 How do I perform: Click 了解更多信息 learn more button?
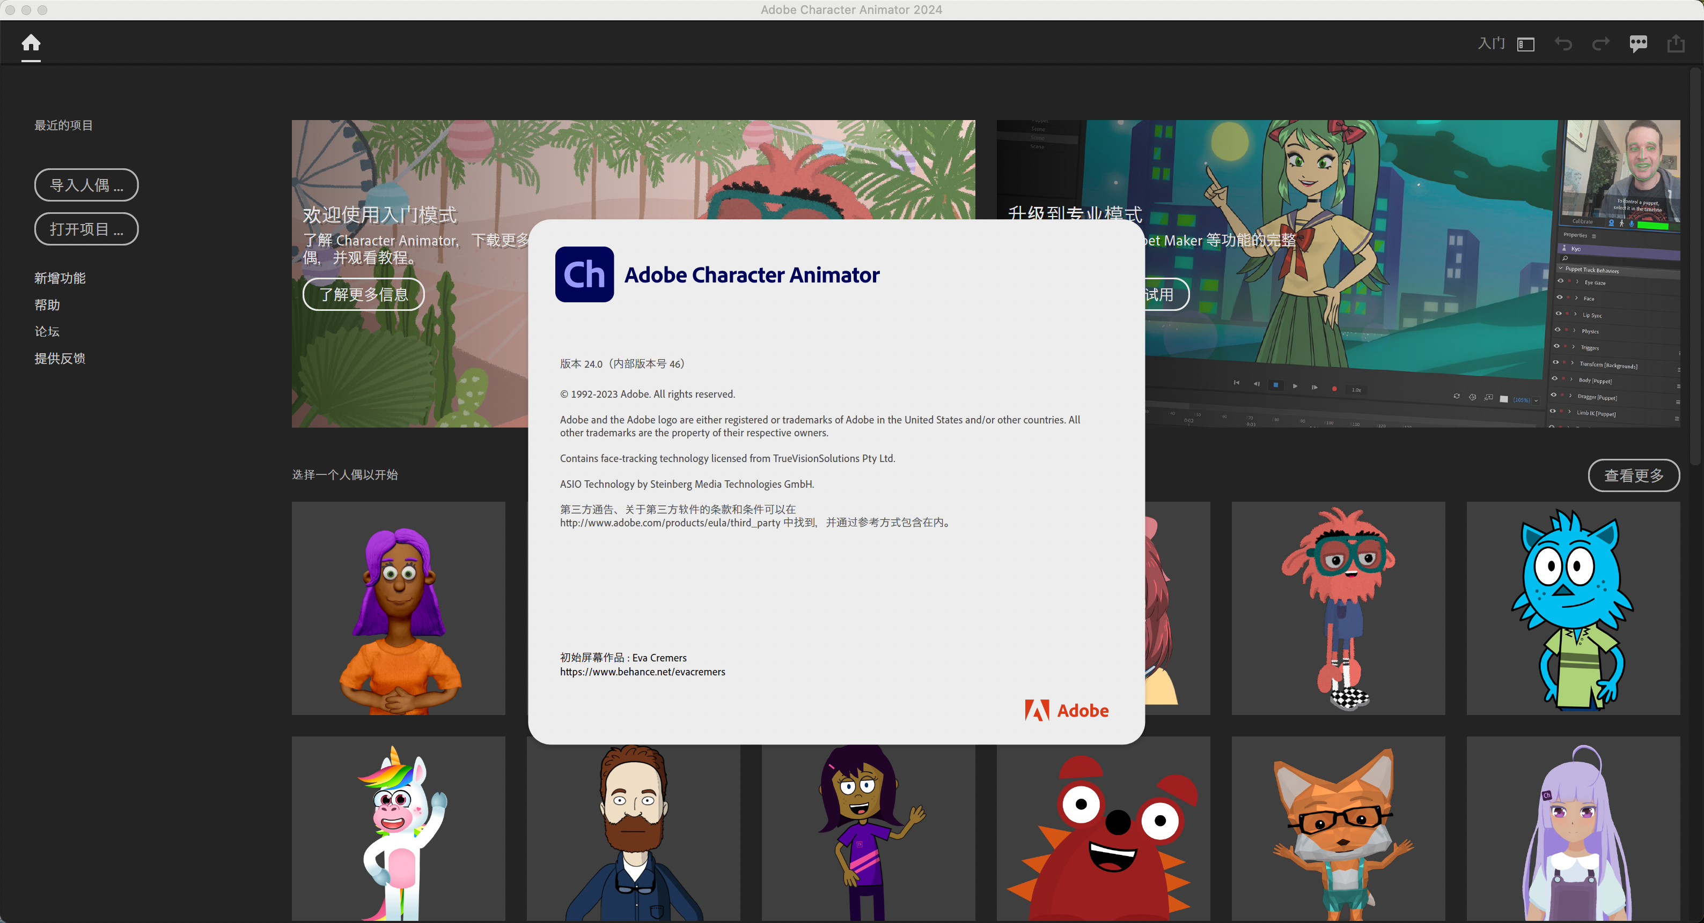(x=364, y=294)
